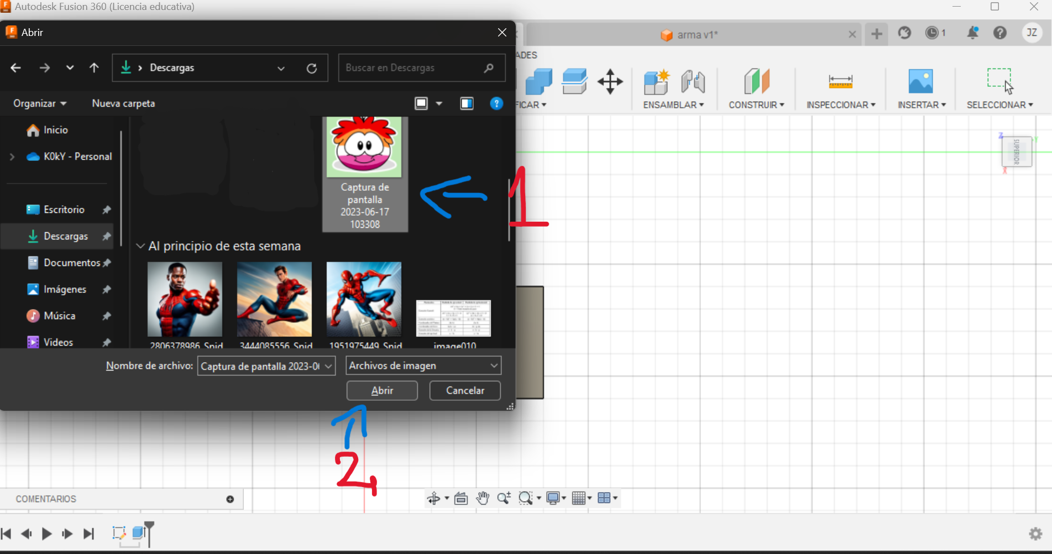Collapse the Al principio de esta semana group
Image resolution: width=1052 pixels, height=554 pixels.
coord(140,246)
